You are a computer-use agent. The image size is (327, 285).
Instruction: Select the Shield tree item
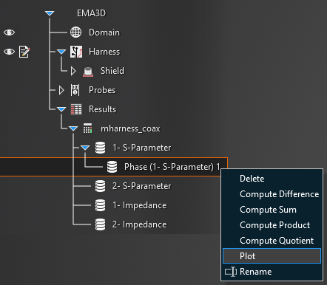pyautogui.click(x=112, y=71)
